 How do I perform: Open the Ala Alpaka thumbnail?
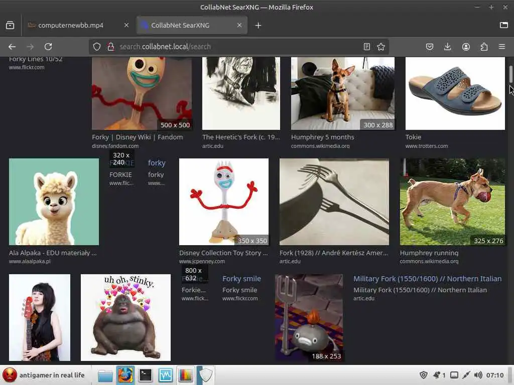[x=54, y=202]
